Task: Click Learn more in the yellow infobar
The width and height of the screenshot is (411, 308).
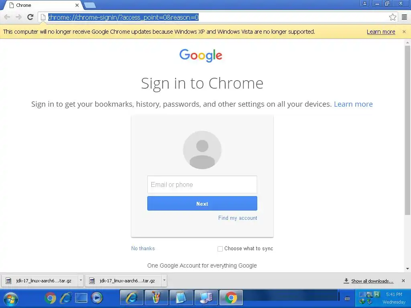Action: tap(381, 32)
